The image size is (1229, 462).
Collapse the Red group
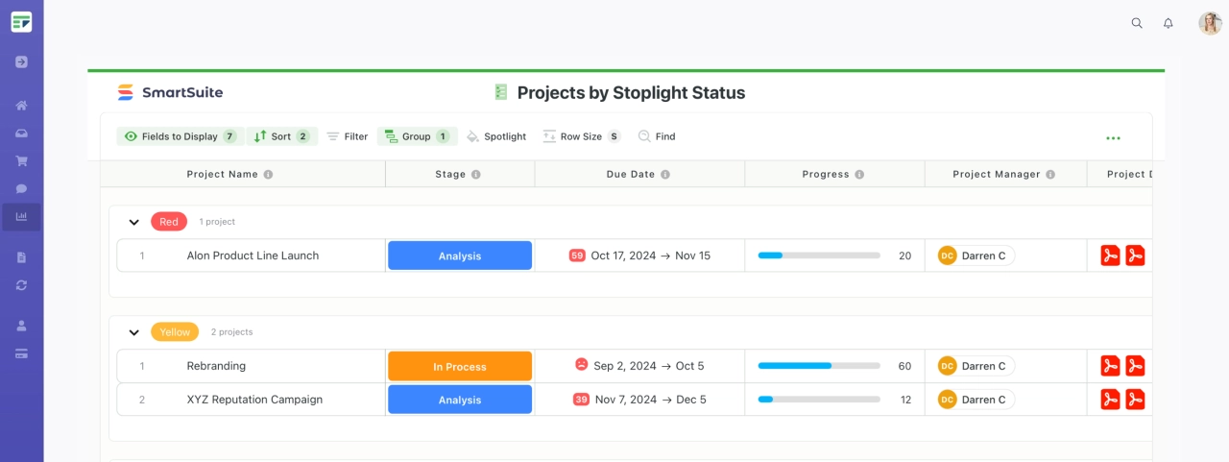(x=134, y=222)
